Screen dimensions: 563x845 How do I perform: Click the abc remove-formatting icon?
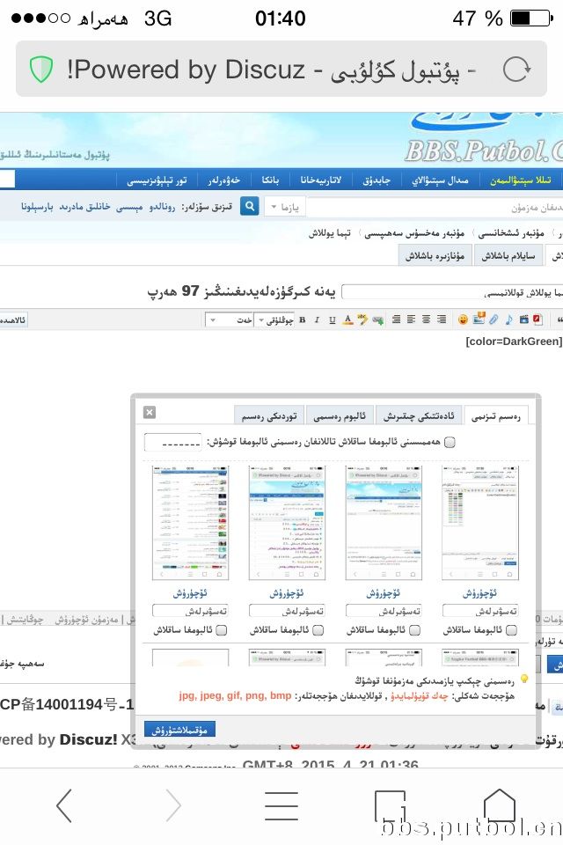tap(362, 320)
